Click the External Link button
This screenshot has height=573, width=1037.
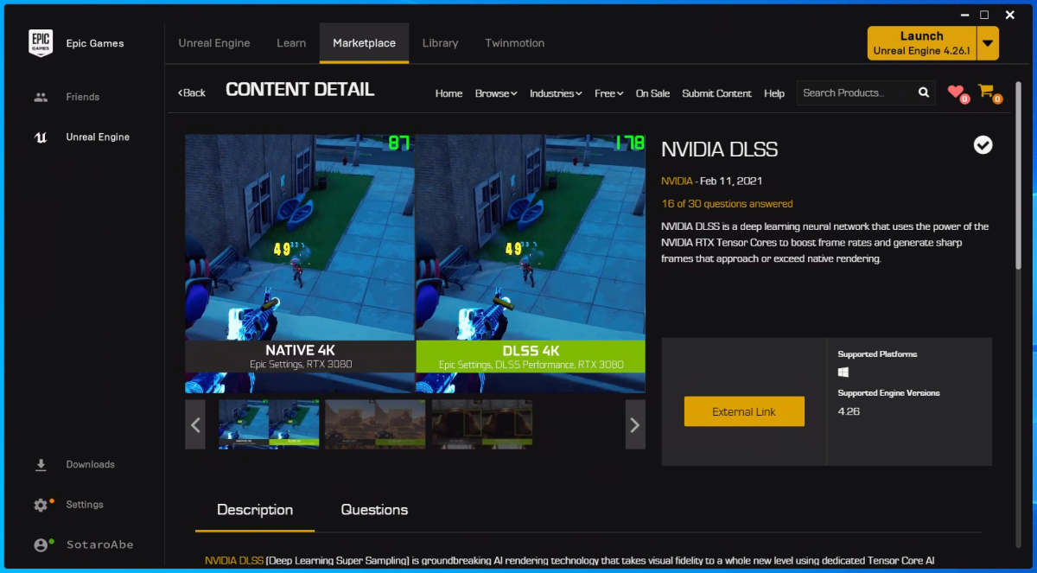pos(744,411)
